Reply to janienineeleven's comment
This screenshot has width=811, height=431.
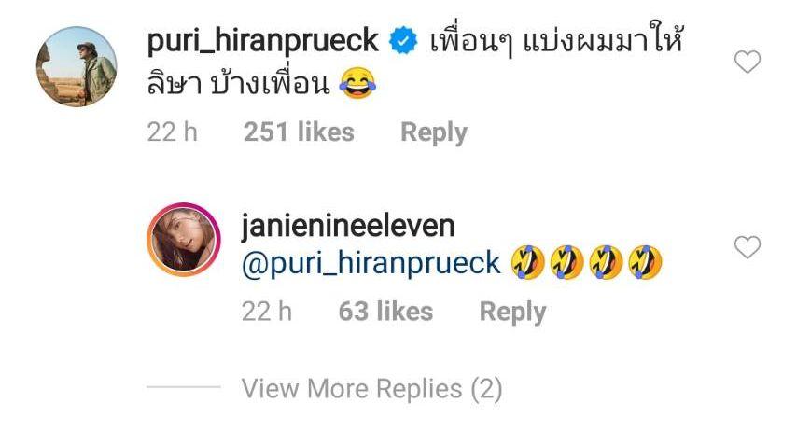click(512, 313)
